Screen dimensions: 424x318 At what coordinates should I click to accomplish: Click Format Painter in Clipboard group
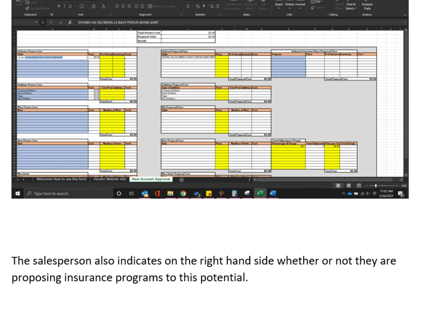[38, 8]
